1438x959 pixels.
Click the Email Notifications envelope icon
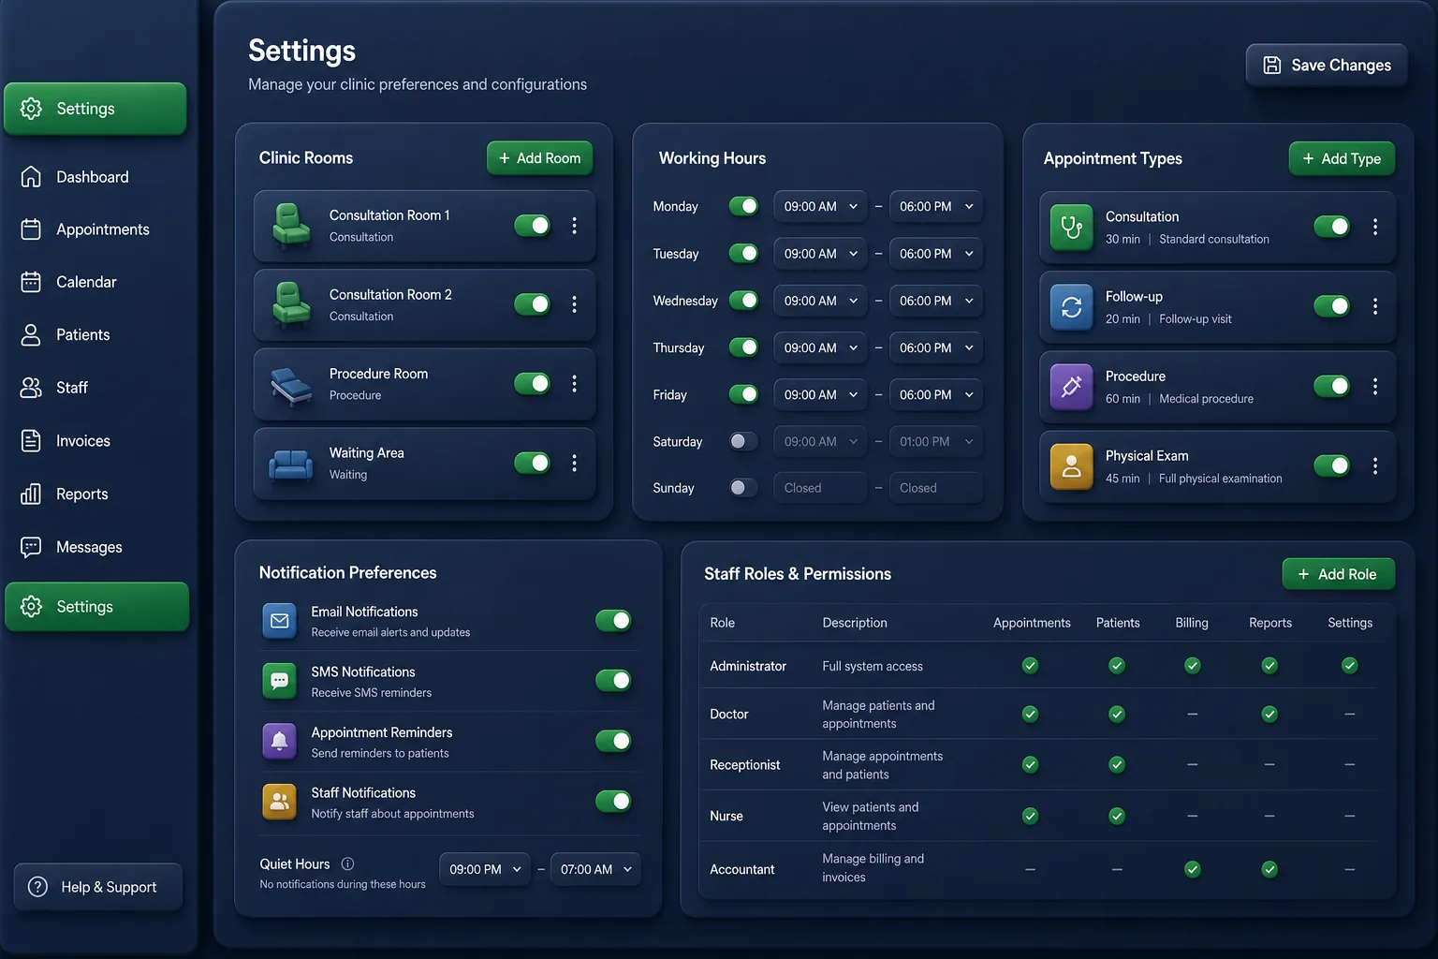[x=279, y=621]
